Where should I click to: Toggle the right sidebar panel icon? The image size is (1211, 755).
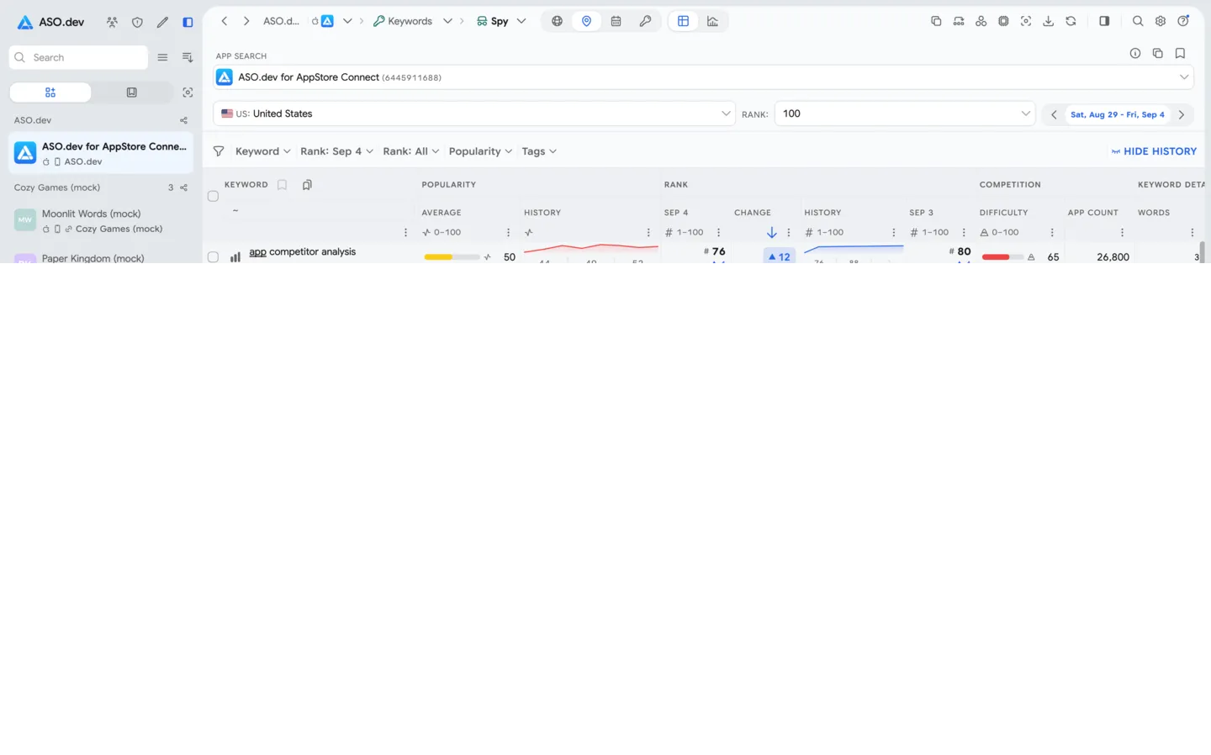pos(1104,21)
